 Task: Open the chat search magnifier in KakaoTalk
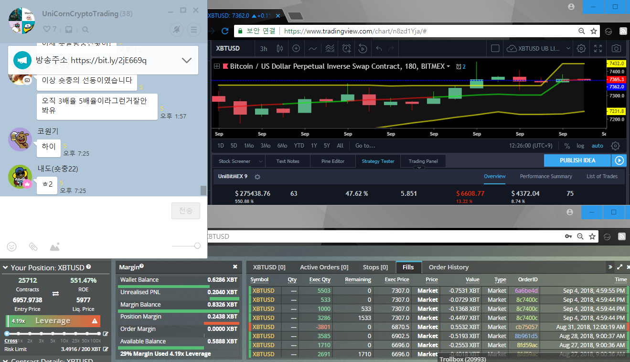(85, 30)
